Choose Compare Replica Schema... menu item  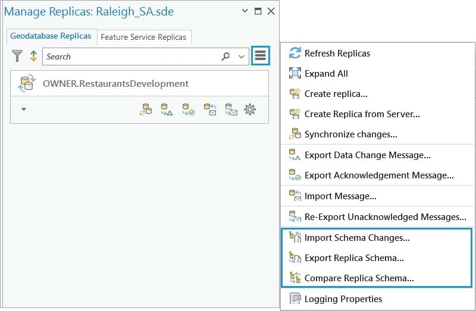(377, 278)
